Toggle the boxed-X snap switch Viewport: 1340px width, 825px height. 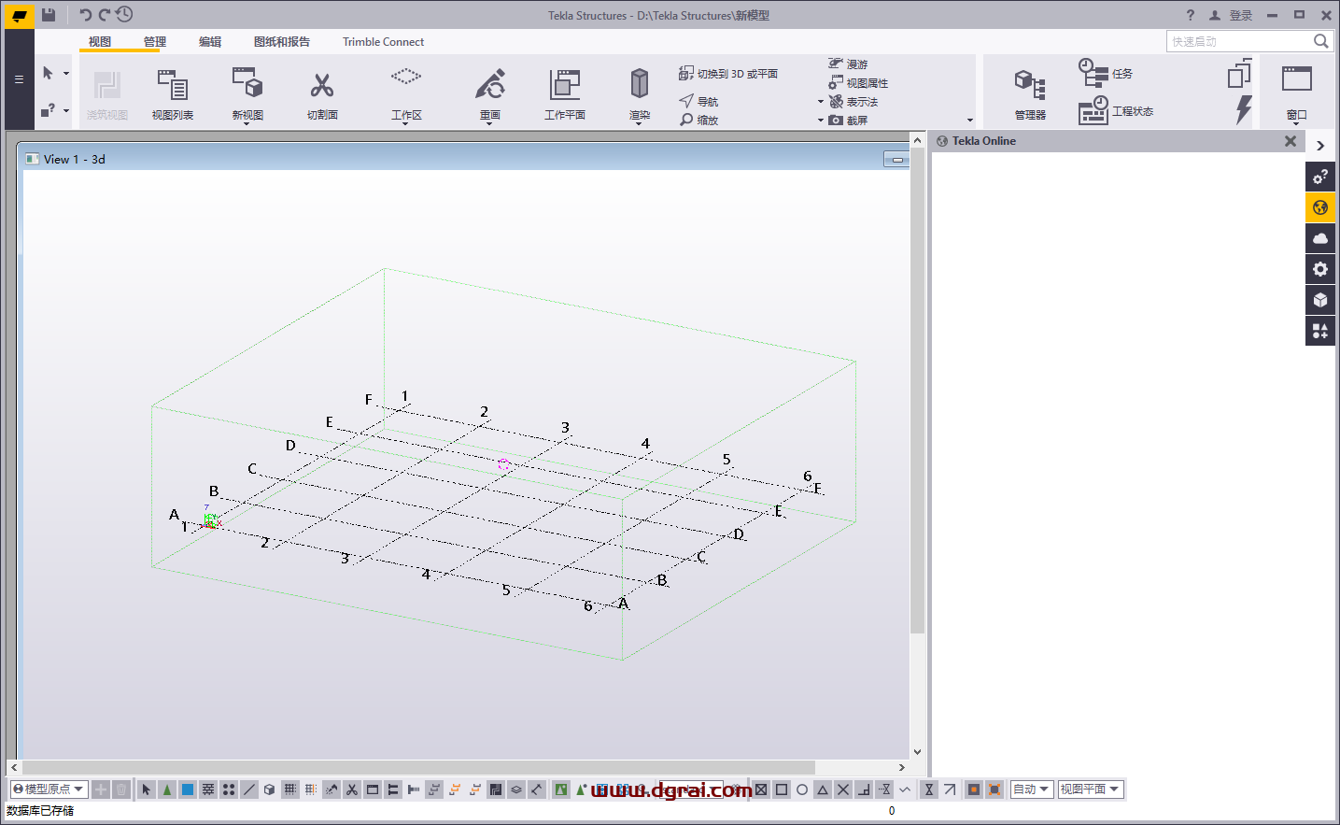(x=761, y=789)
